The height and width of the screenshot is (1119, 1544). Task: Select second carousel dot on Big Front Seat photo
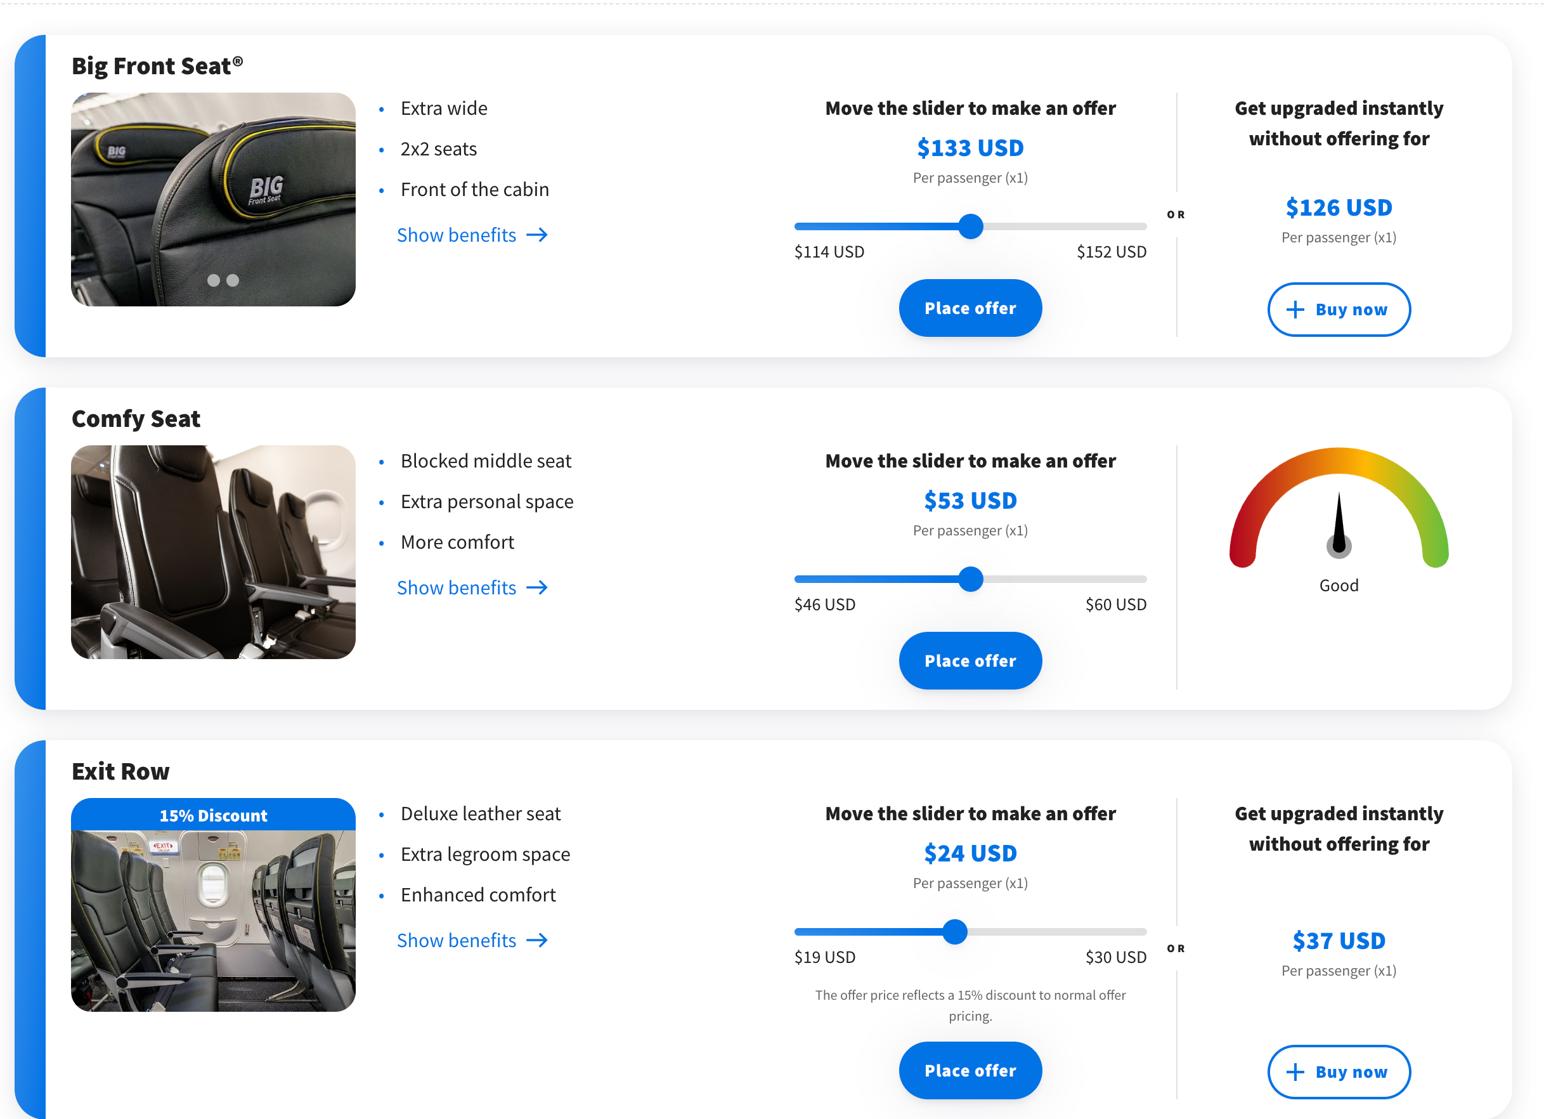coord(233,280)
